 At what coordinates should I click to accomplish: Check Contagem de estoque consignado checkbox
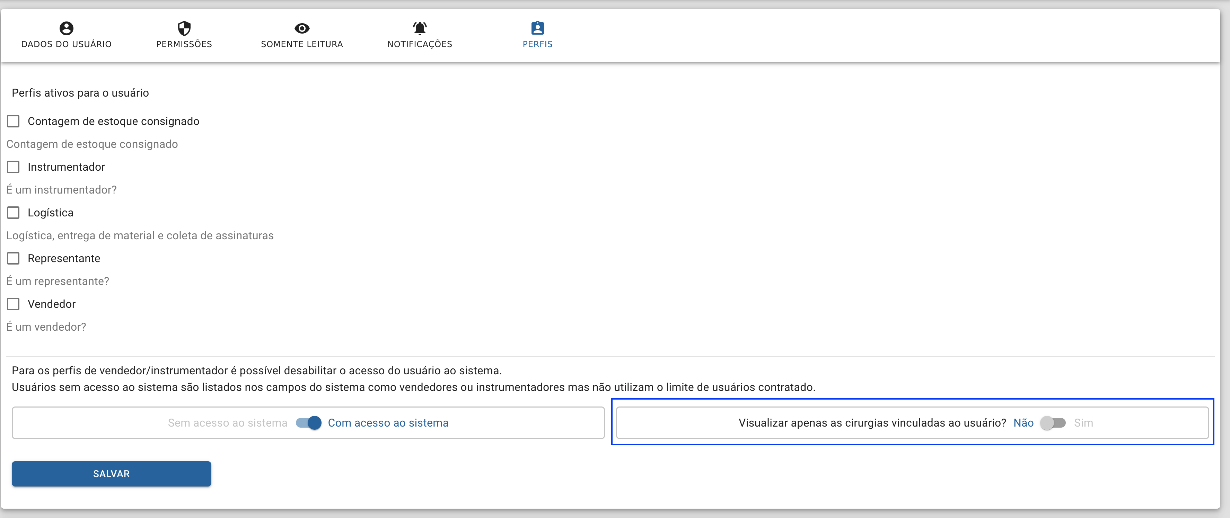(14, 121)
